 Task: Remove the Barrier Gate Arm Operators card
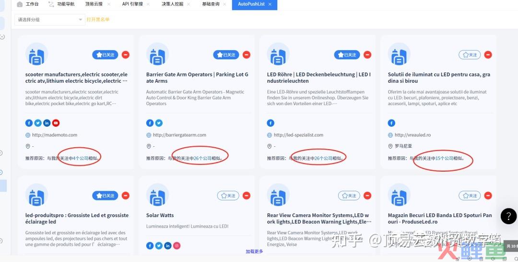coord(247,55)
